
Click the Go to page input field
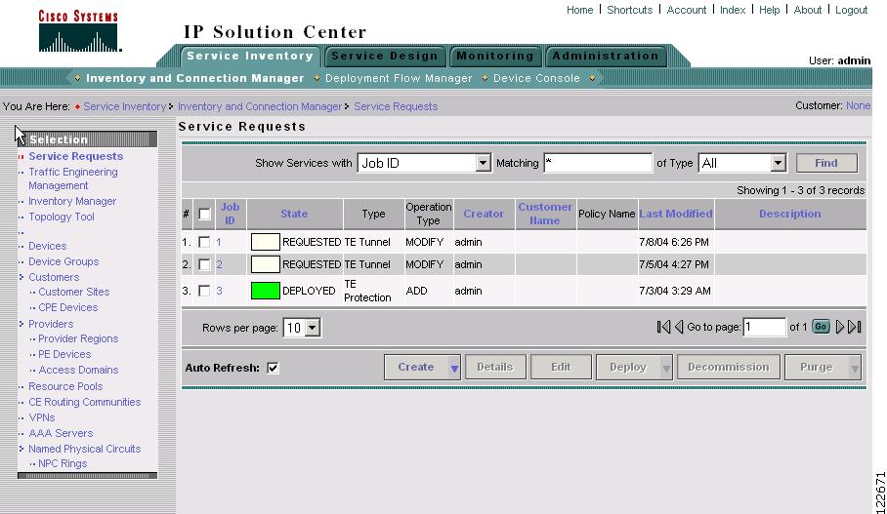(x=764, y=327)
